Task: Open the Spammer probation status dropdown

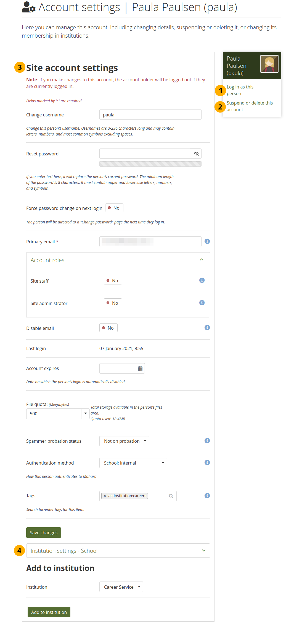Action: 124,441
